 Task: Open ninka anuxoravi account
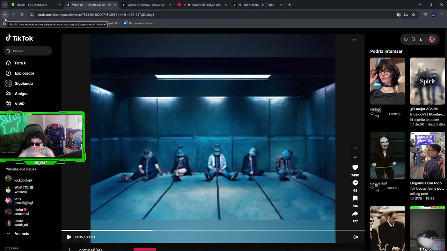[x=17, y=212]
